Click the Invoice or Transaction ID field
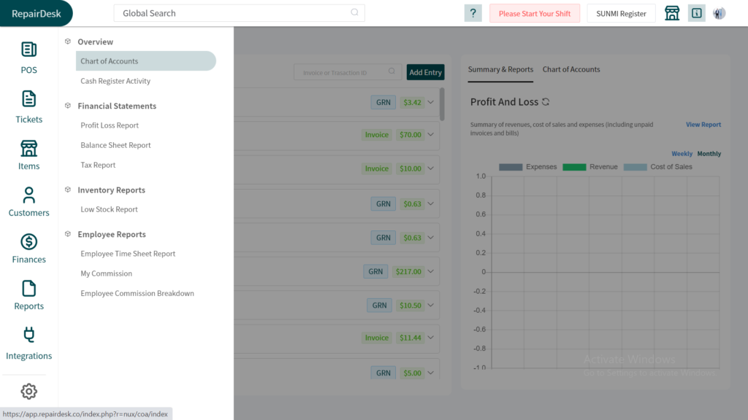 347,72
